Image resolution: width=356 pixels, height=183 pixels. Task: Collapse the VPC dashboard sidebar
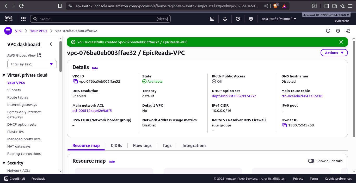[x=51, y=44]
